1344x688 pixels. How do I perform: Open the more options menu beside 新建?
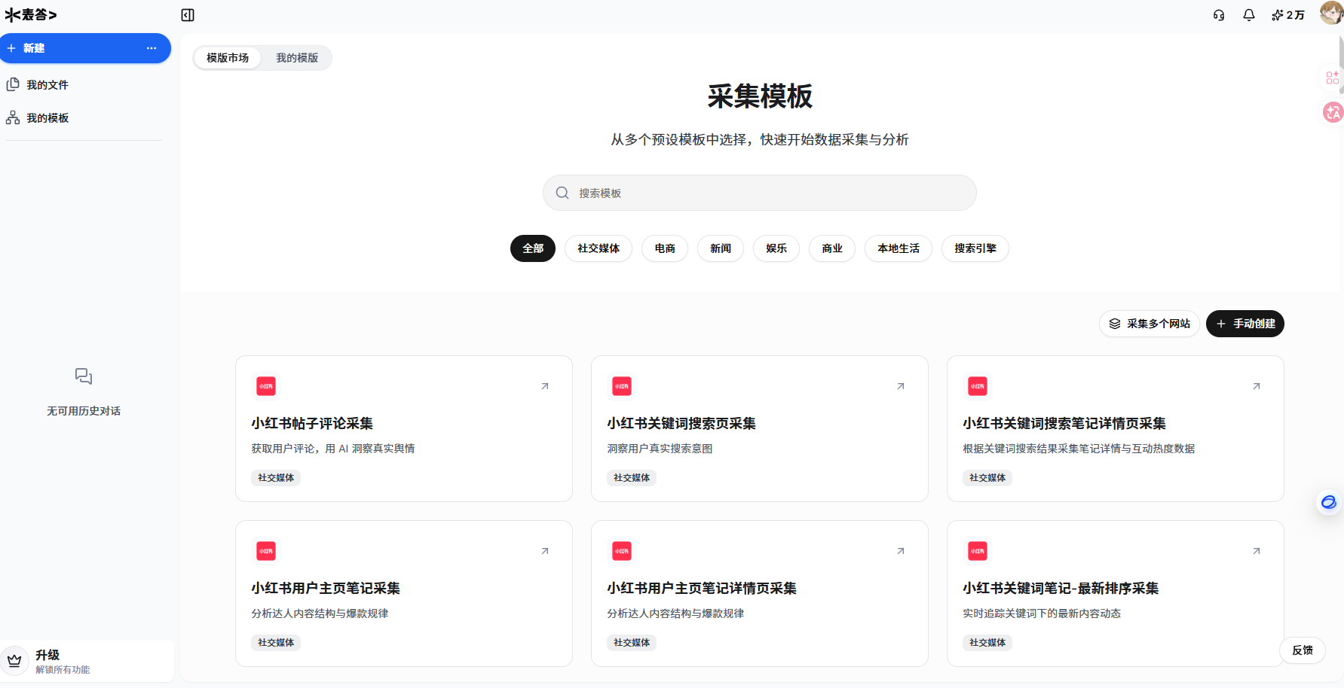tap(151, 48)
